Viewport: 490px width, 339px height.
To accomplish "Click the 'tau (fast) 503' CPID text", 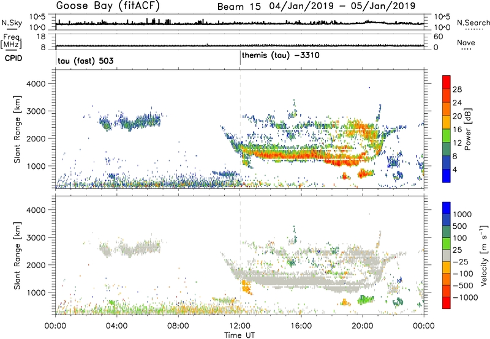I will (86, 61).
